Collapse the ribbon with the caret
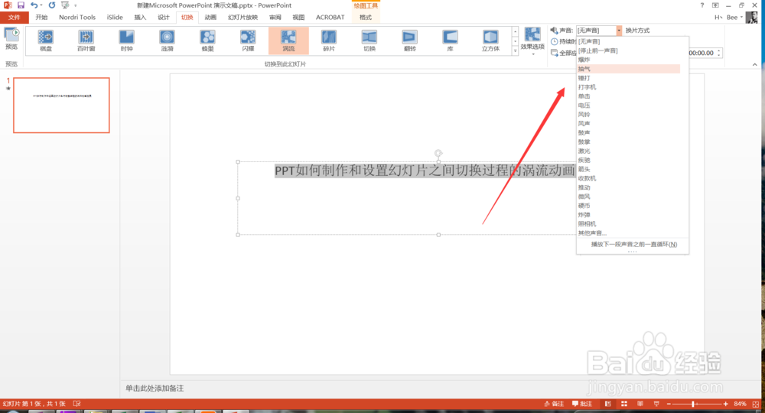The width and height of the screenshot is (765, 413). pyautogui.click(x=755, y=64)
